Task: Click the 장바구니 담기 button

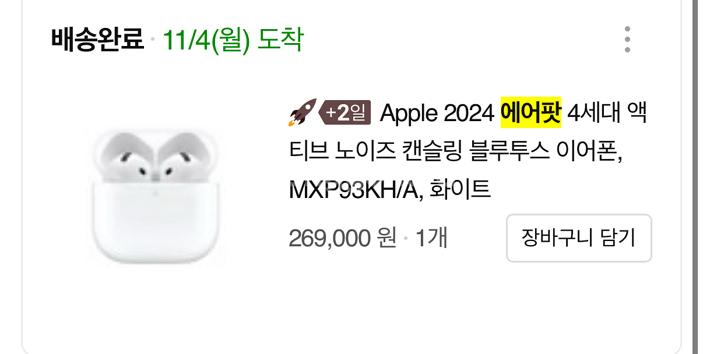Action: (x=578, y=238)
